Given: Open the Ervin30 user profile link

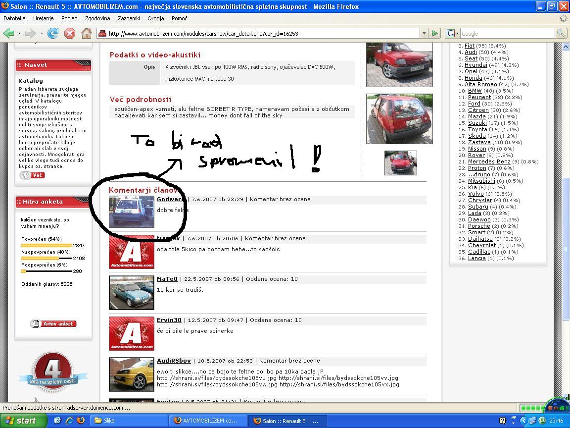Looking at the screenshot, I should click(169, 320).
